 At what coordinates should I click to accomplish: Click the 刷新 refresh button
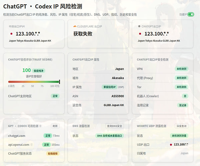click(x=55, y=126)
